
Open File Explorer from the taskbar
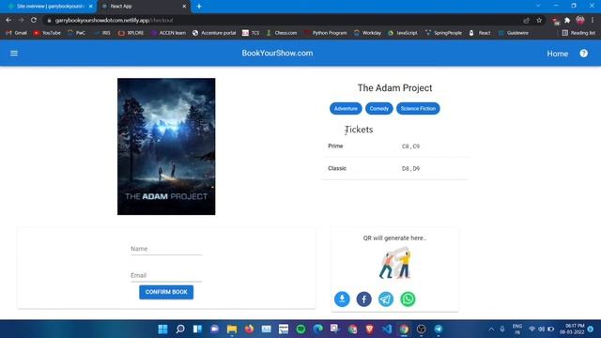232,330
